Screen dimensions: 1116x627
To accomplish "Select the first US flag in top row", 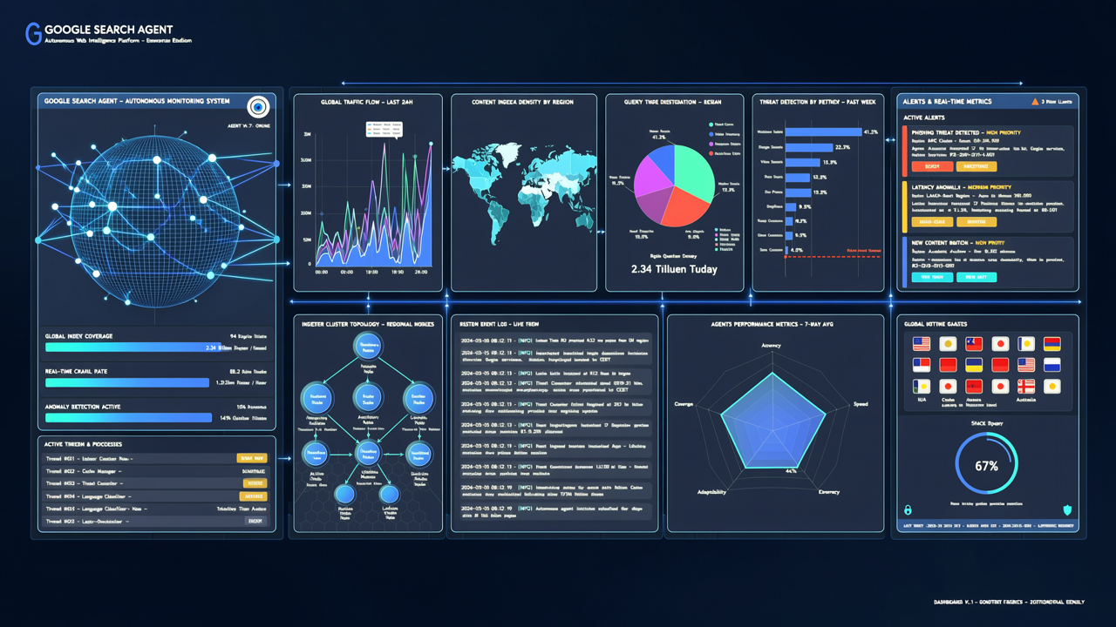I will click(x=922, y=344).
